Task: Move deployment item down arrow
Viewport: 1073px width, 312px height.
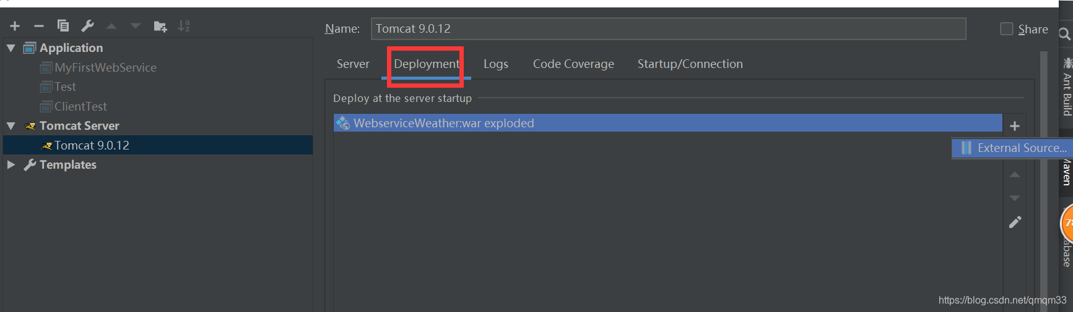Action: tap(1015, 198)
